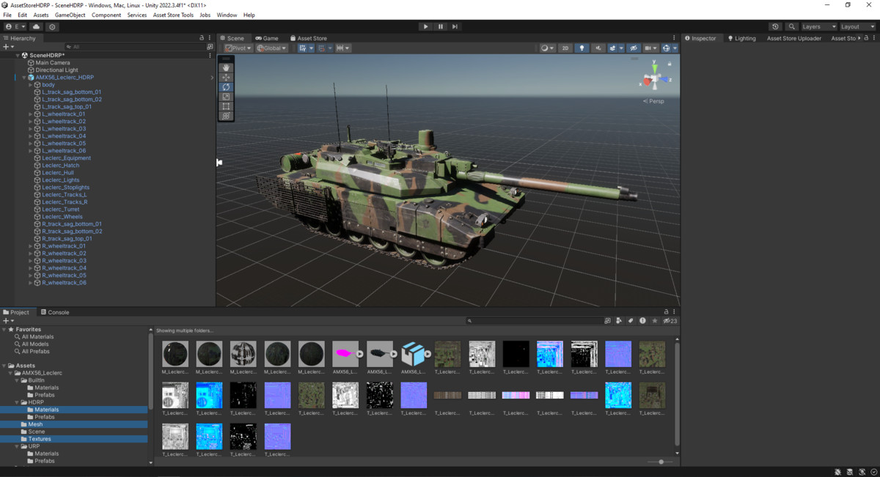Click the Play button
The width and height of the screenshot is (880, 477).
(425, 26)
